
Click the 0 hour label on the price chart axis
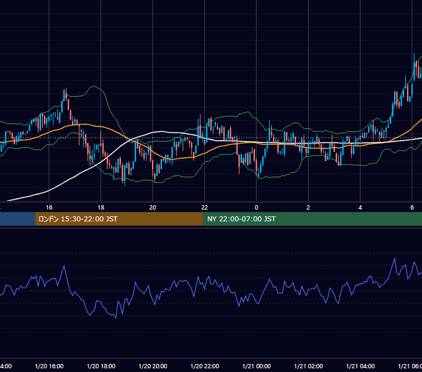pyautogui.click(x=256, y=208)
